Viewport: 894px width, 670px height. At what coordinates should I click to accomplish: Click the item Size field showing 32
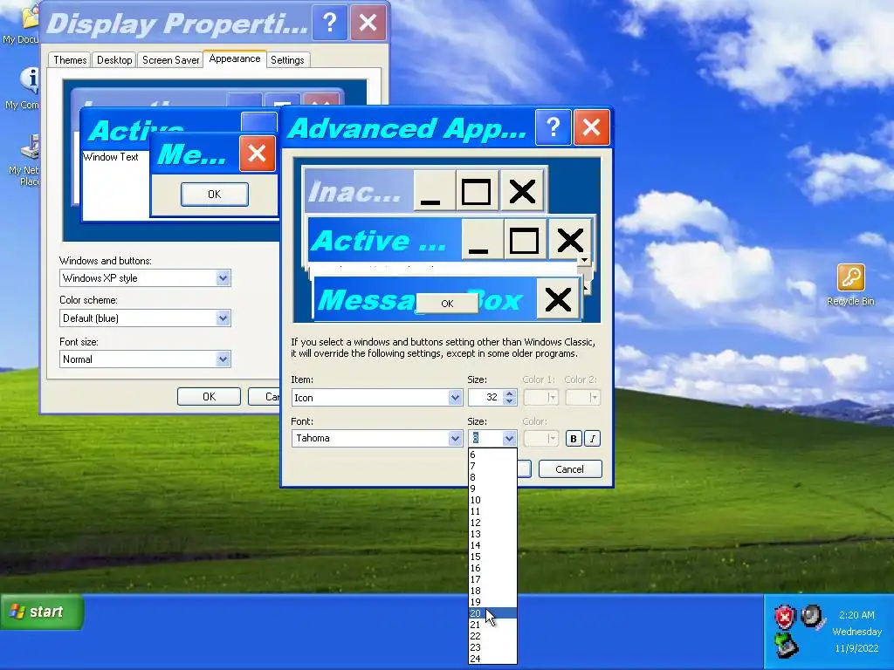pyautogui.click(x=485, y=397)
